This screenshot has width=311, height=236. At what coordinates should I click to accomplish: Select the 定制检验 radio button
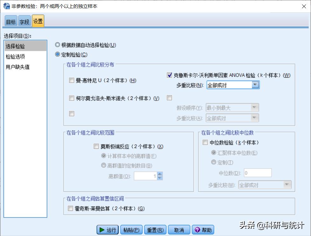click(58, 54)
